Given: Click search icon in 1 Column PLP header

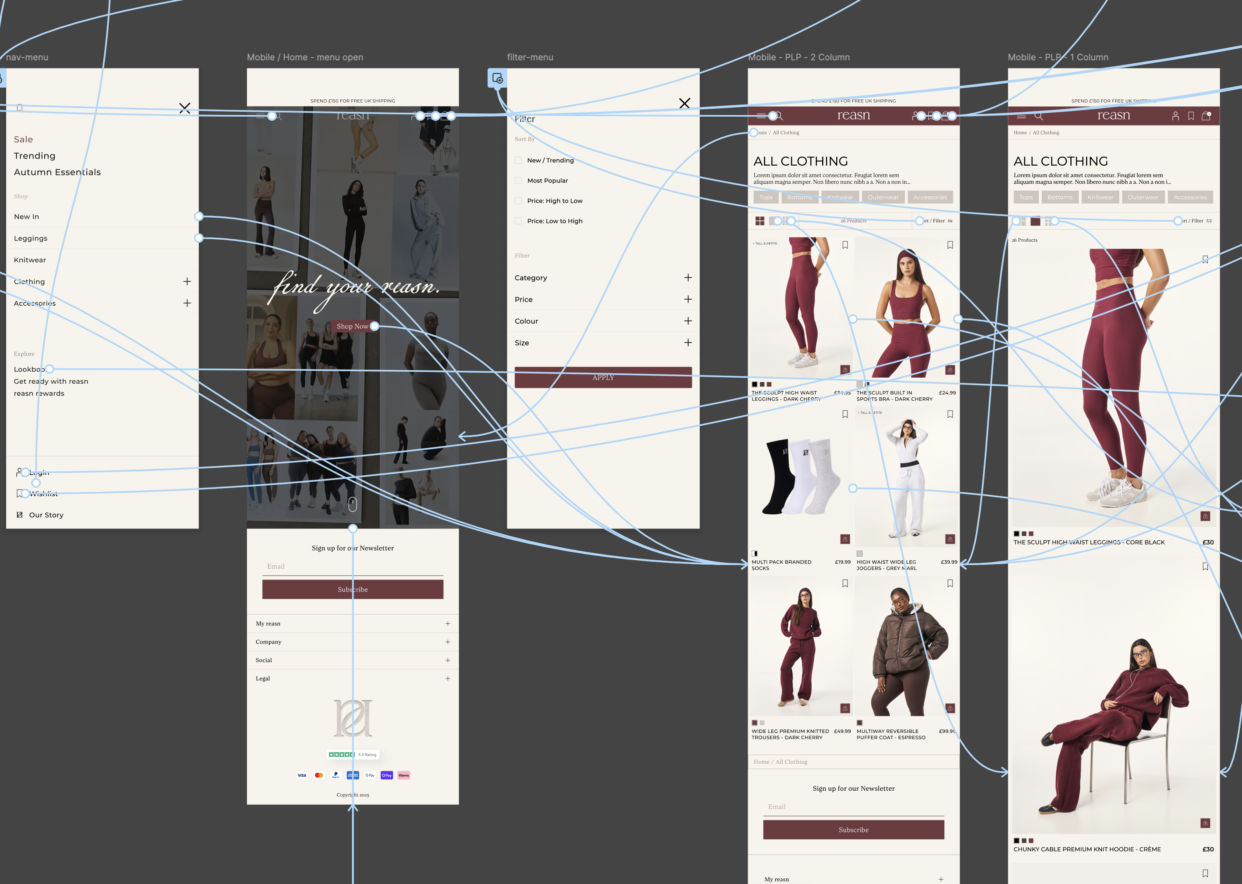Looking at the screenshot, I should tap(1038, 116).
